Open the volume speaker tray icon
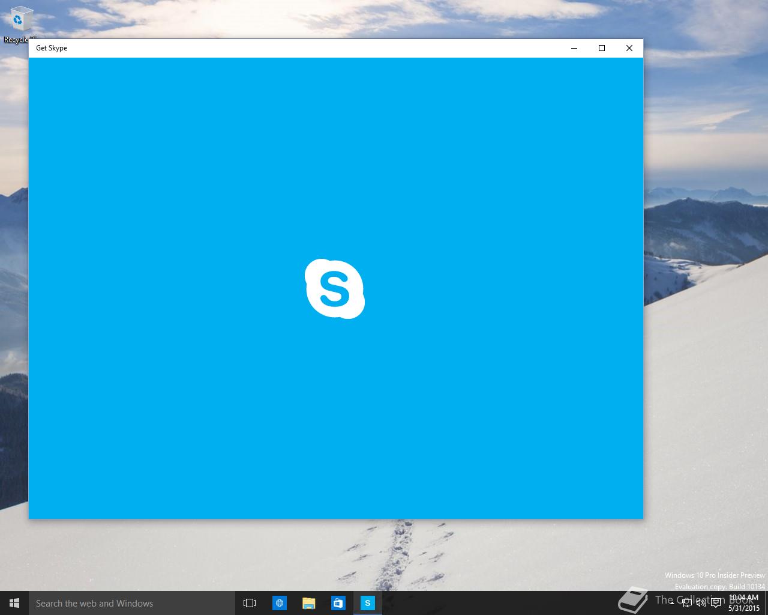This screenshot has height=615, width=768. 701,603
